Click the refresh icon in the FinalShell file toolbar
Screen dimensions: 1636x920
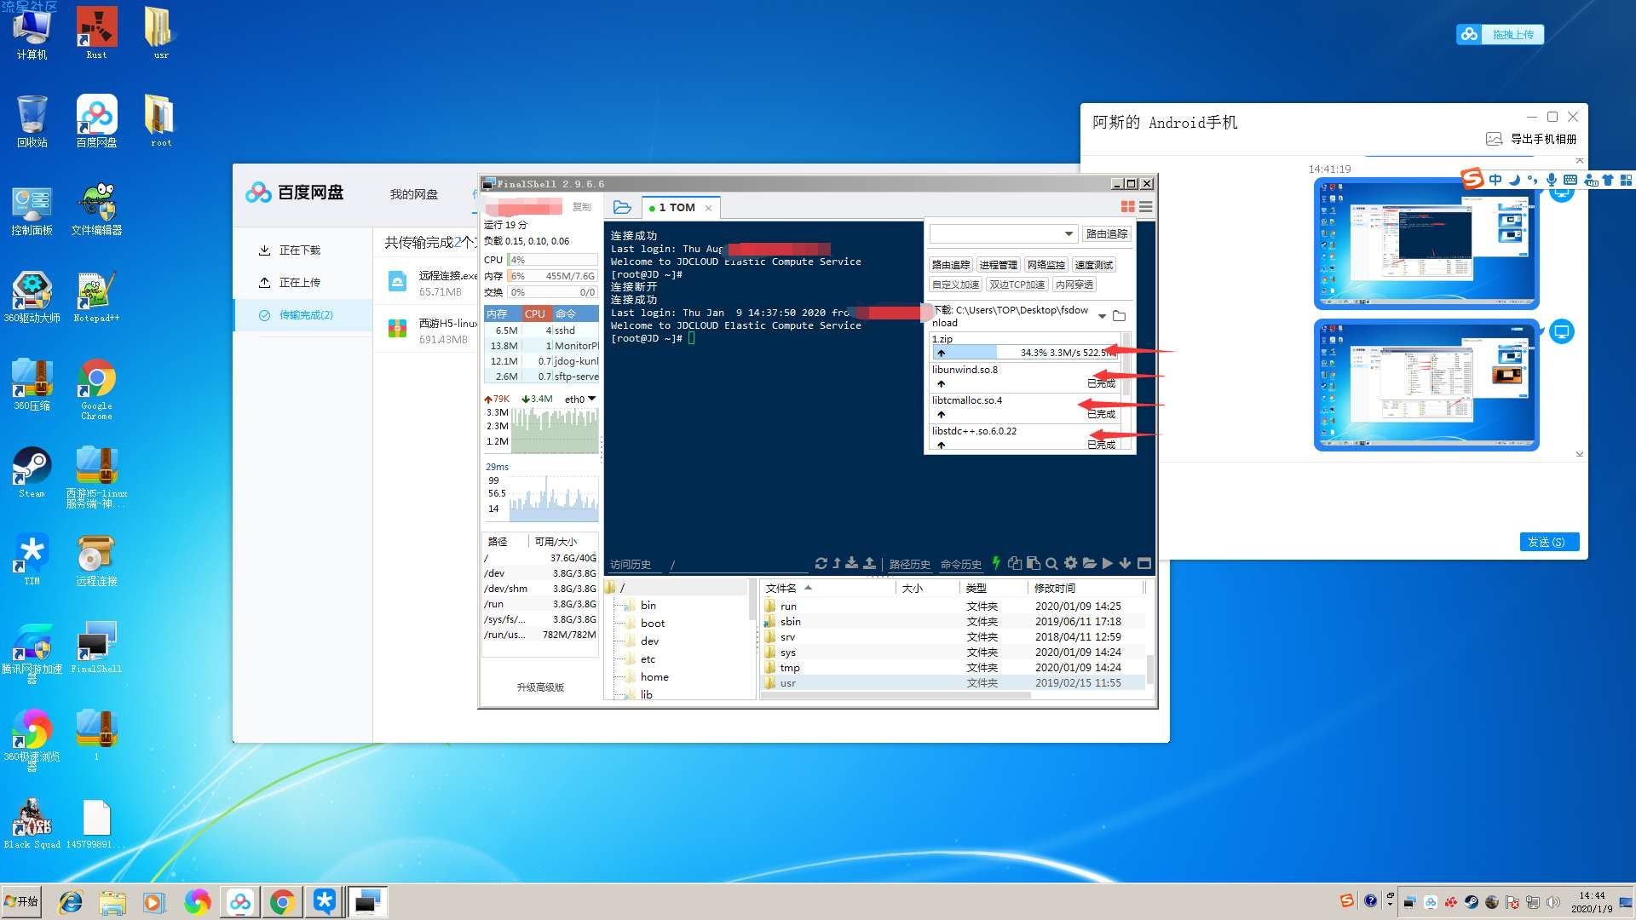coord(821,563)
